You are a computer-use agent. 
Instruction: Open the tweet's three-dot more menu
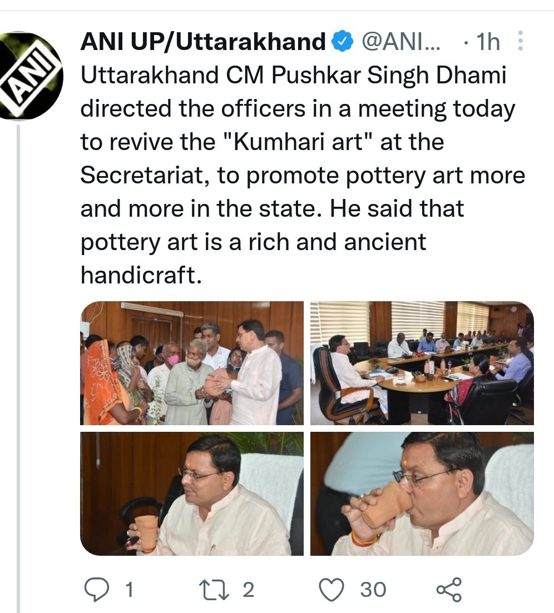[521, 41]
